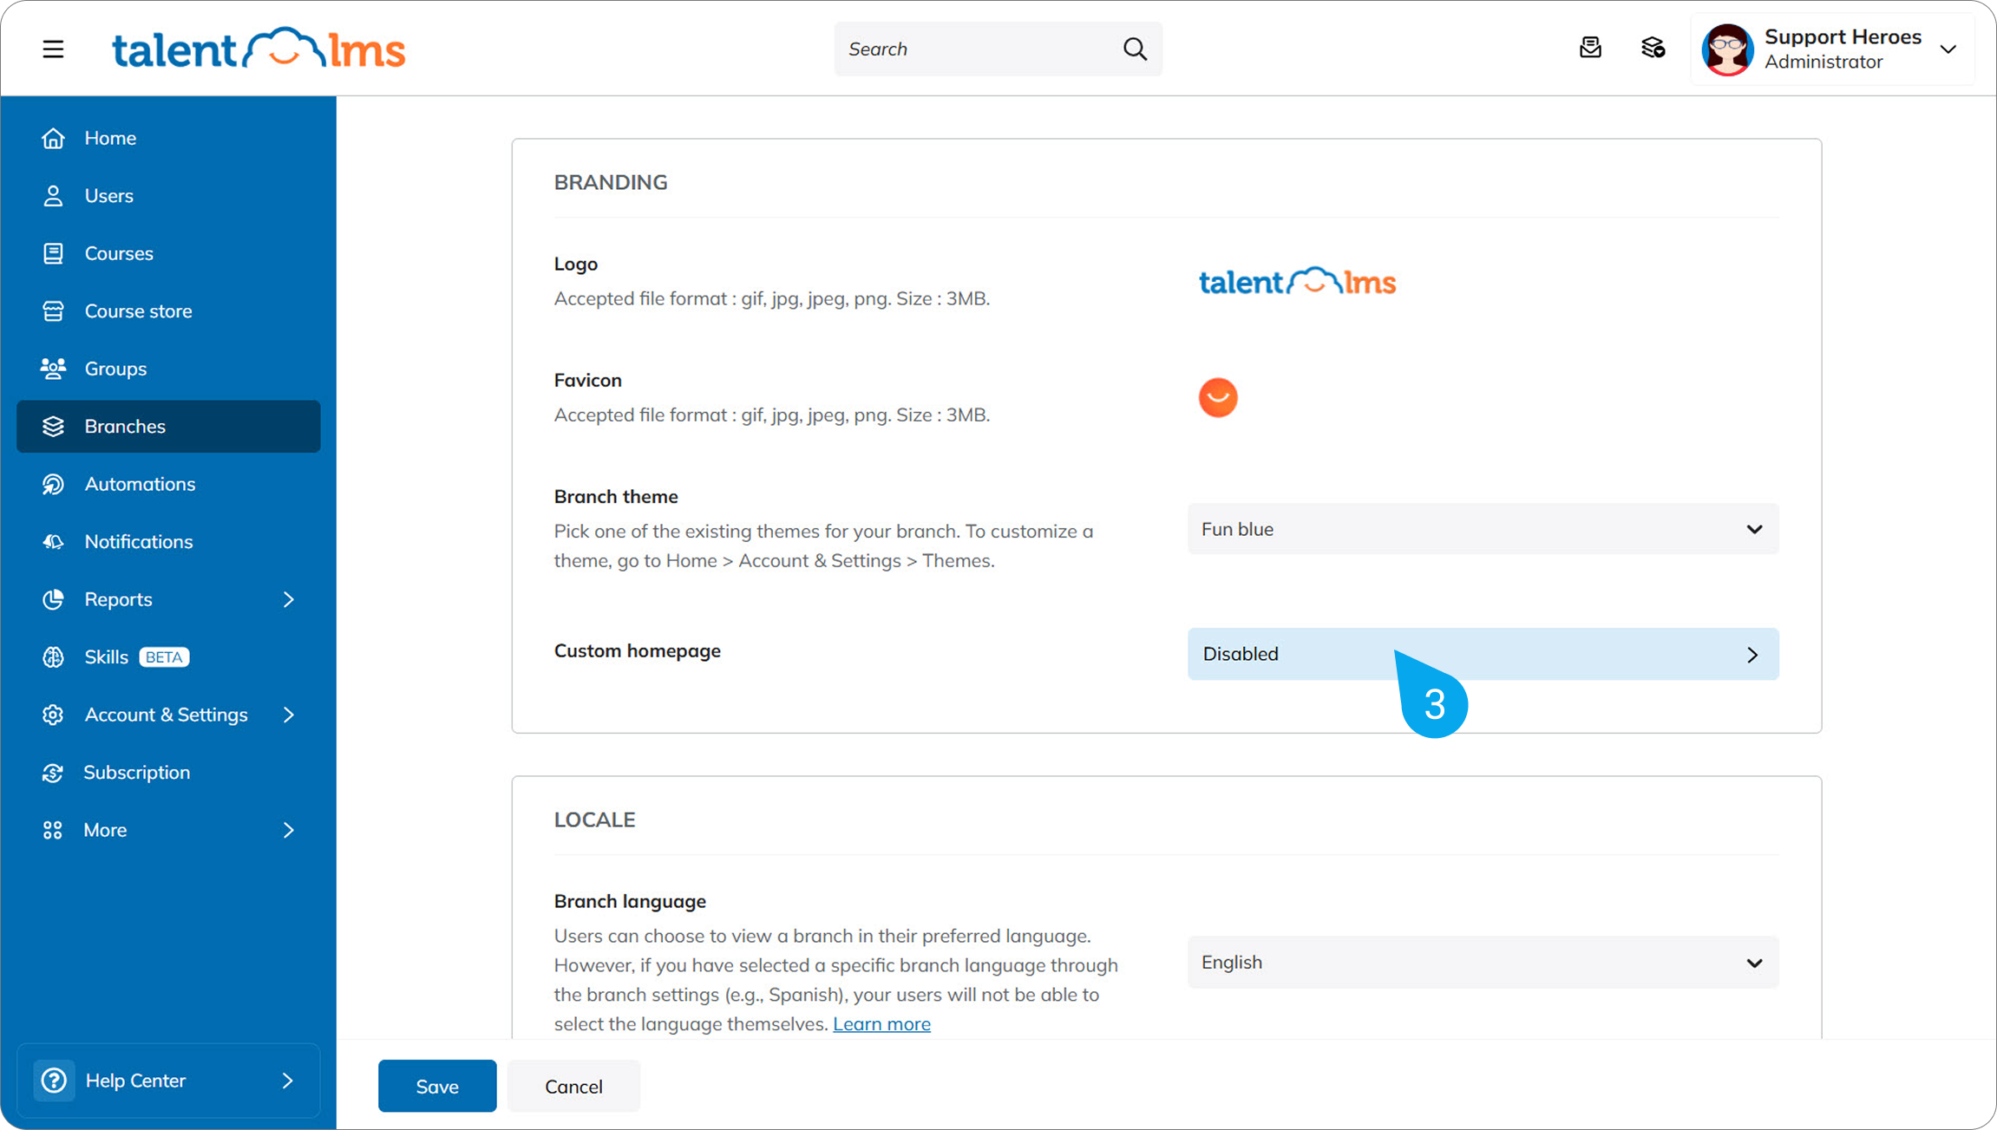
Task: Click the branch logo image
Action: pyautogui.click(x=1297, y=281)
